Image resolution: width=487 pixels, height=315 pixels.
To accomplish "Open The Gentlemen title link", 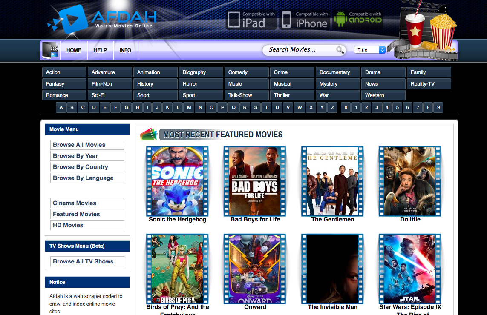I will tap(332, 219).
